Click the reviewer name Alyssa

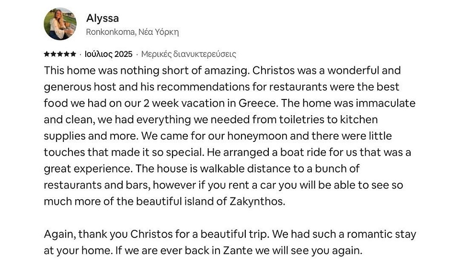pos(103,19)
